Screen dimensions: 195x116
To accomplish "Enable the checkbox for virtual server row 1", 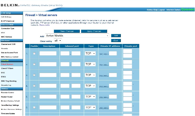I will (34, 54).
